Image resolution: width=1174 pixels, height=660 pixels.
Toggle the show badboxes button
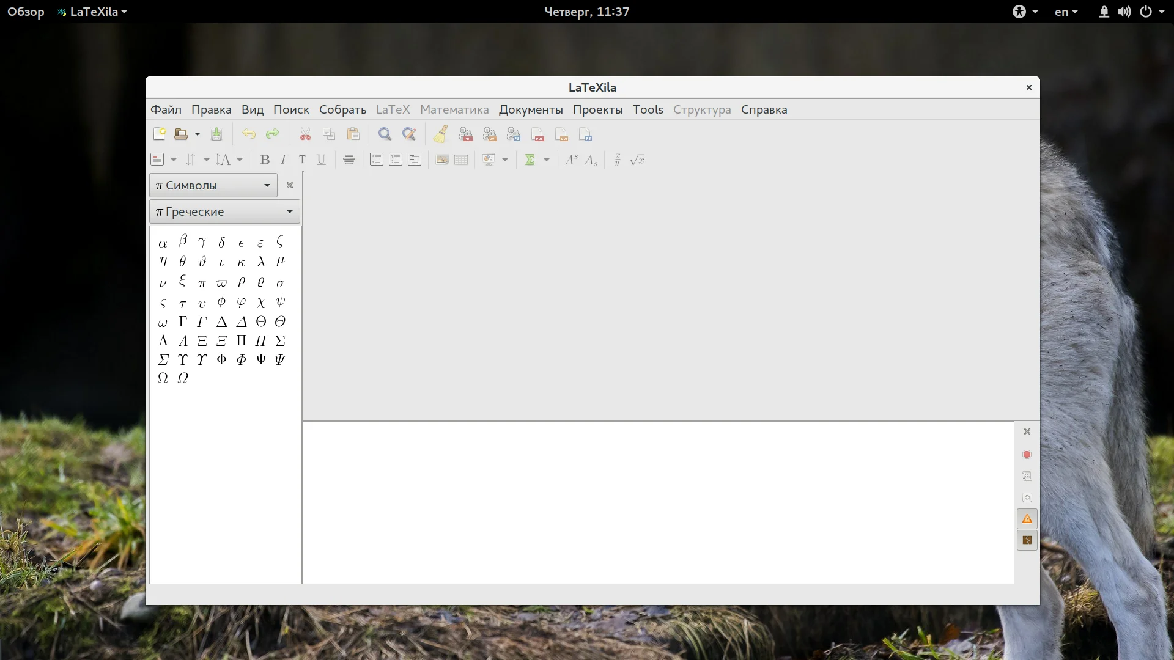[1027, 540]
